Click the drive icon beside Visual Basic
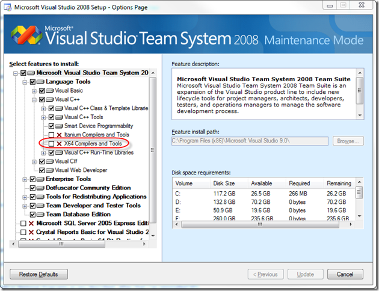The image size is (379, 291). tap(49, 91)
